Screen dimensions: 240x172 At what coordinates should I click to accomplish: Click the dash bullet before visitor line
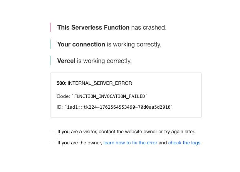53,132
